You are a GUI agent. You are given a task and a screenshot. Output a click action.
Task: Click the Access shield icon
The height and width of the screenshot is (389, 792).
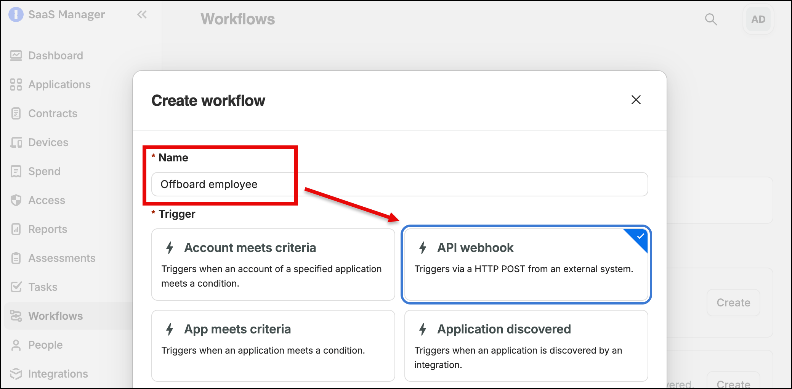16,200
